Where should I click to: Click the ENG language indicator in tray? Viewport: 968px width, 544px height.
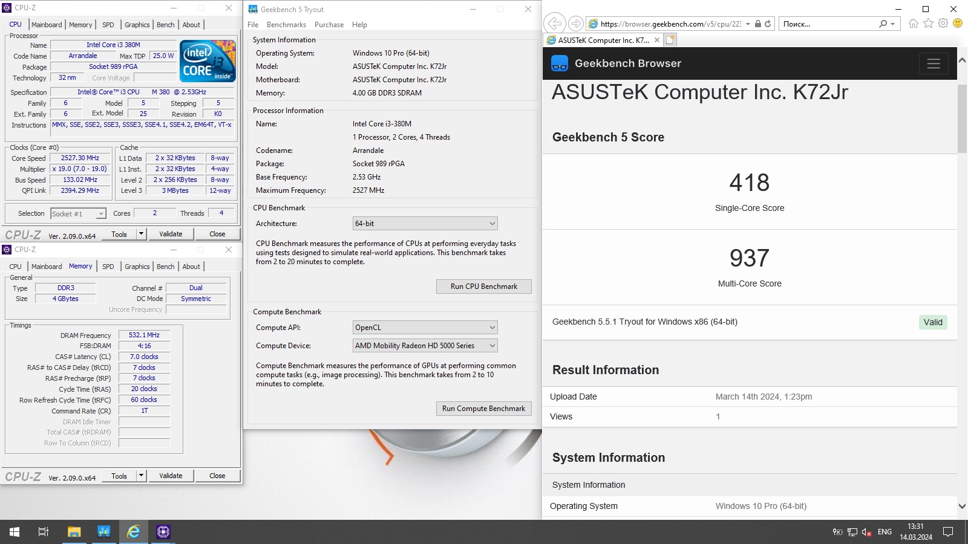(885, 532)
